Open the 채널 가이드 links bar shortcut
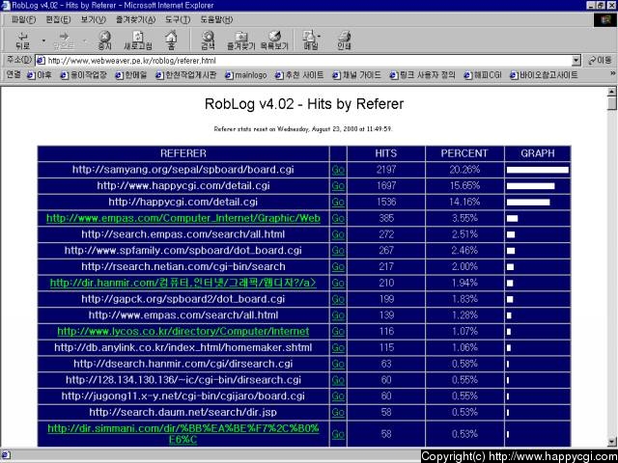The image size is (618, 463). pos(356,75)
